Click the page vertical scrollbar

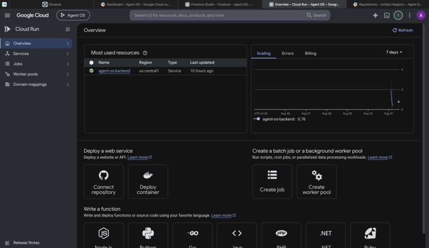coord(424,128)
